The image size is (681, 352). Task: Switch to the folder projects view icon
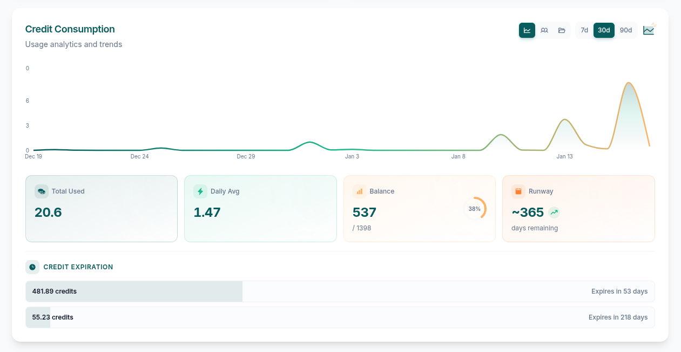562,30
